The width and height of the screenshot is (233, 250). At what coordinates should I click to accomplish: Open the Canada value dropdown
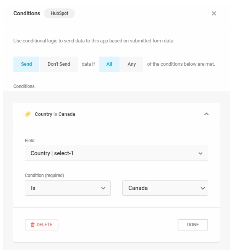pyautogui.click(x=165, y=188)
